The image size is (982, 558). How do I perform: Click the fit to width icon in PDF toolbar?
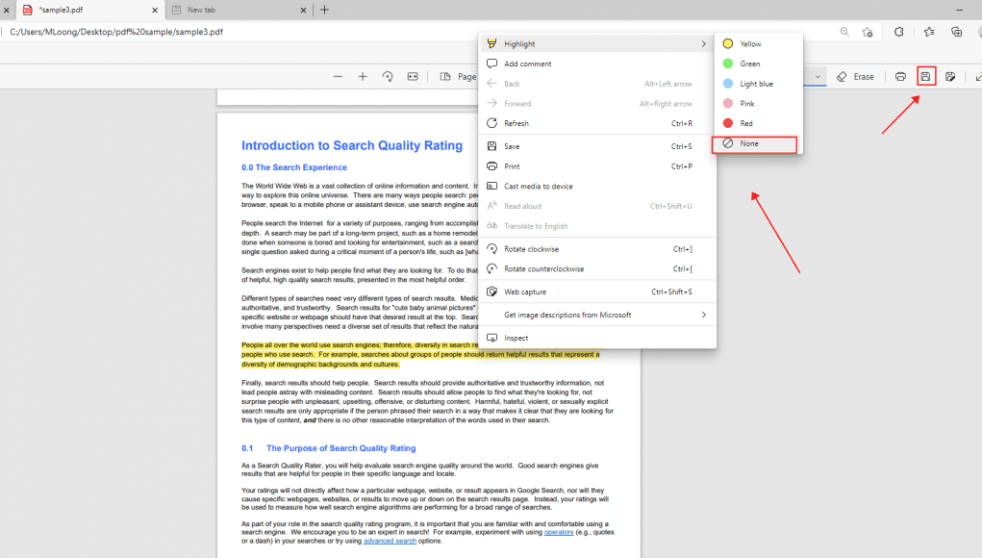(x=413, y=76)
